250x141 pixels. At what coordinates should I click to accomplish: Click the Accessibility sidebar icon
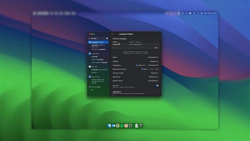90,54
